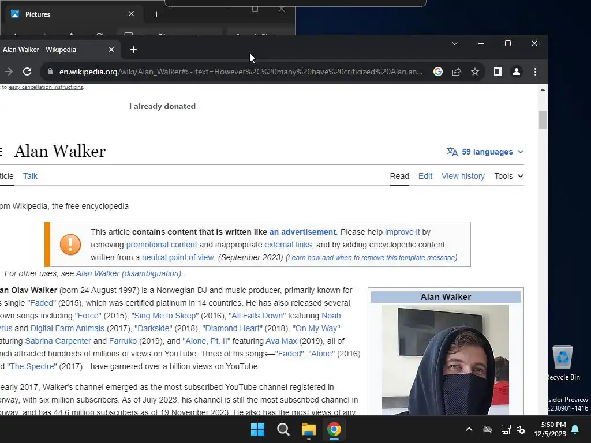Open Chrome's three-dot menu
The height and width of the screenshot is (443, 591).
click(x=535, y=72)
